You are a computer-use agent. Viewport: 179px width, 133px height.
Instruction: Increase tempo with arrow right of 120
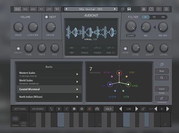137,109
